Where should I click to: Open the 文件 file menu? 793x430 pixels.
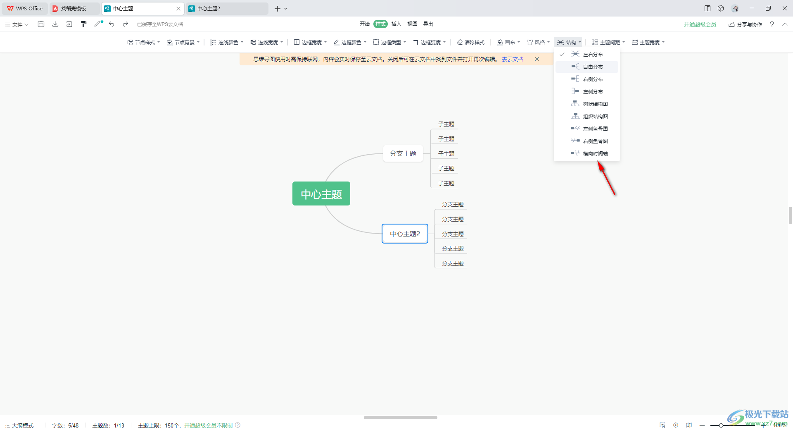pyautogui.click(x=17, y=24)
